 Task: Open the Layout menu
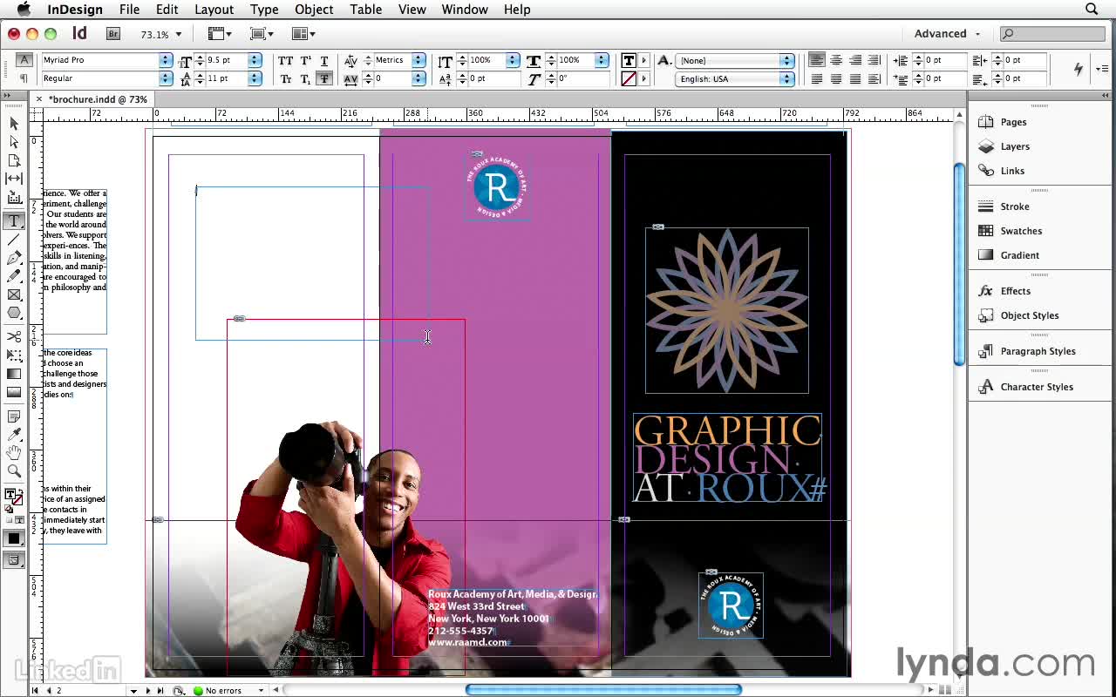pos(214,10)
